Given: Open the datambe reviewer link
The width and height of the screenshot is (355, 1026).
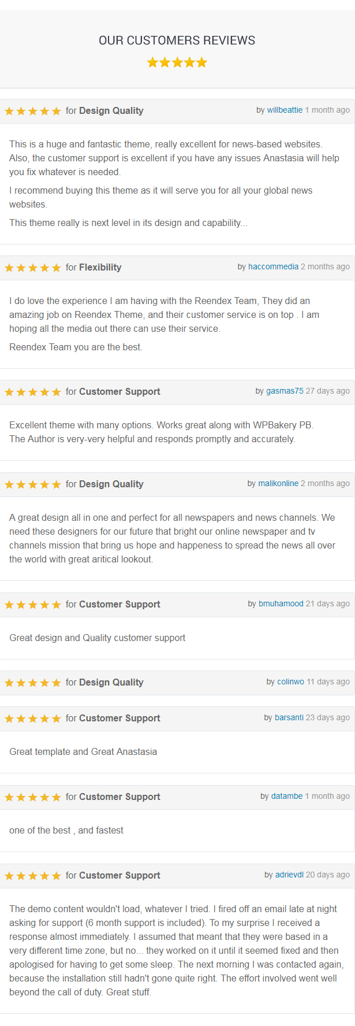Looking at the screenshot, I should (x=287, y=796).
